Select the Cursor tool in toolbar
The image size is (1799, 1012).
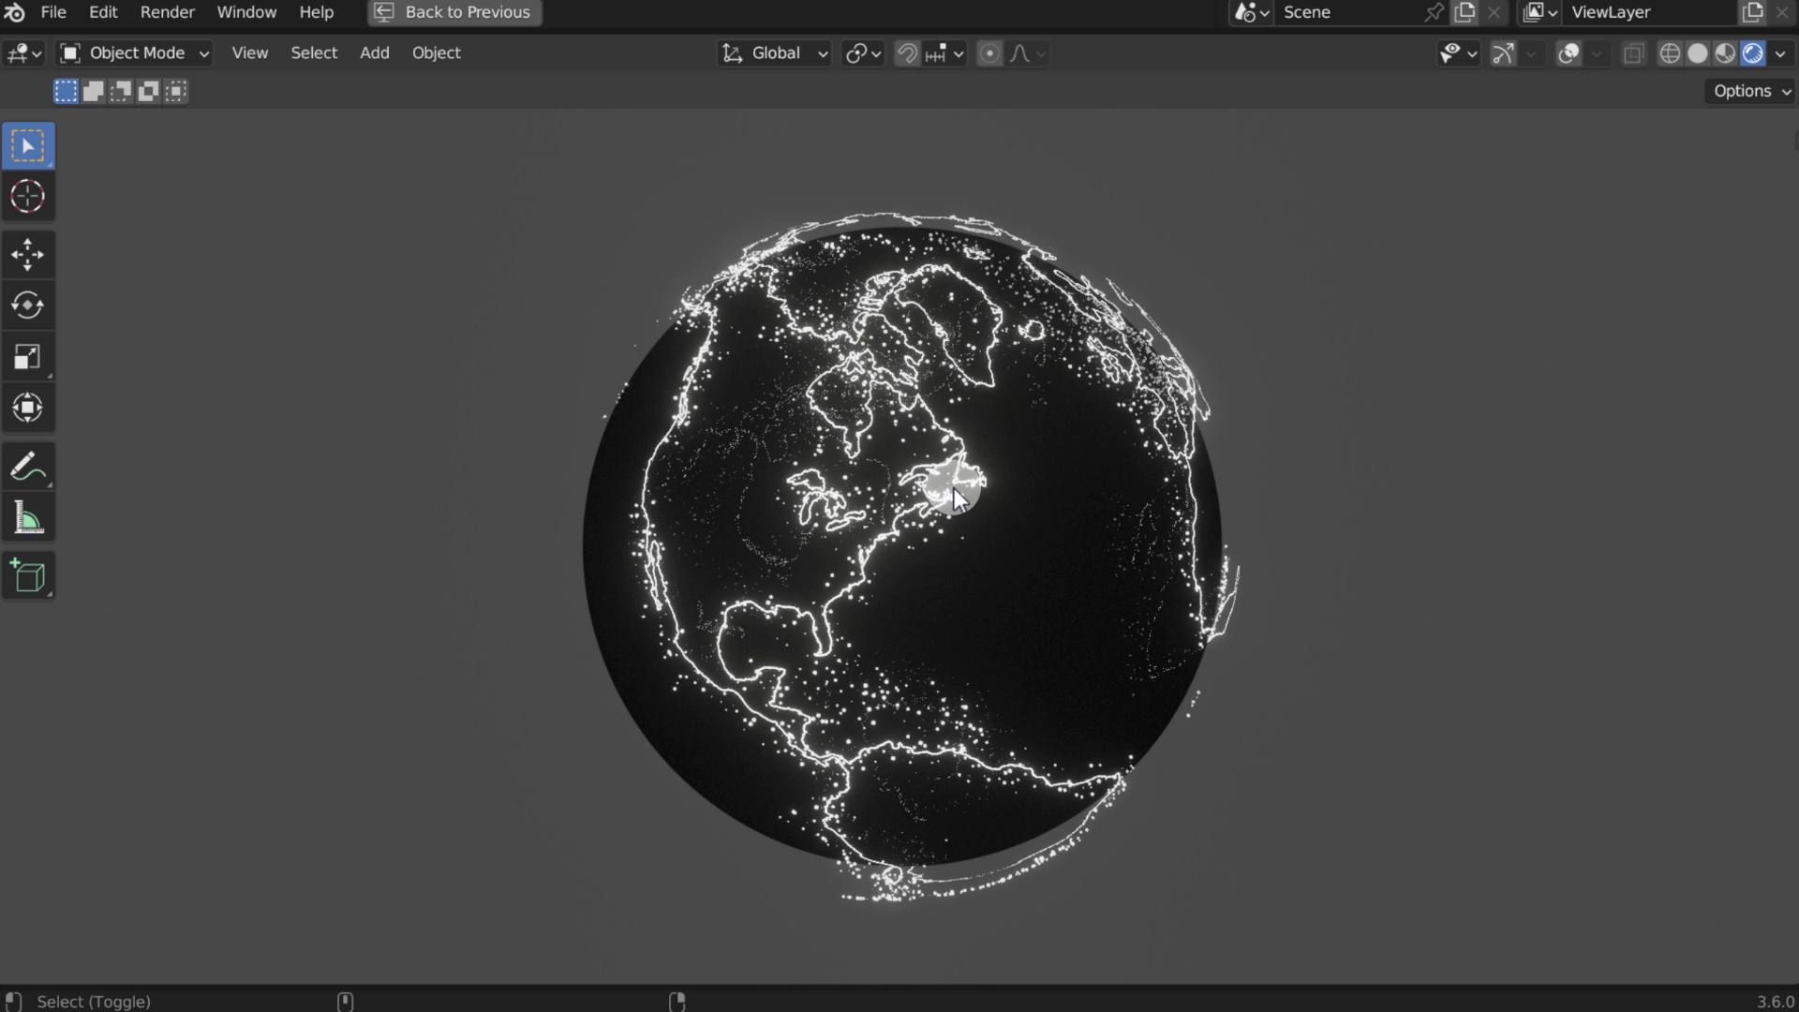tap(27, 197)
